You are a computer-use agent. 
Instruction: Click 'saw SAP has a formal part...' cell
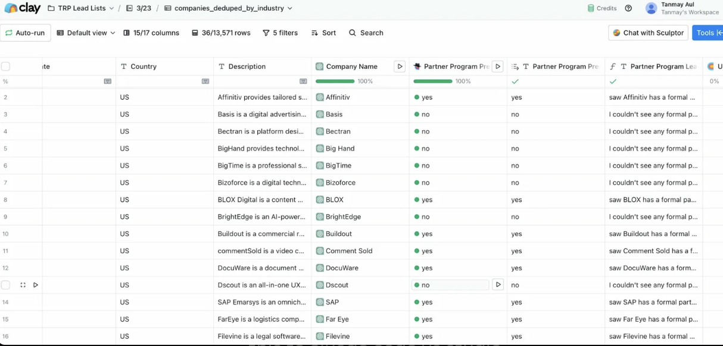pos(653,302)
